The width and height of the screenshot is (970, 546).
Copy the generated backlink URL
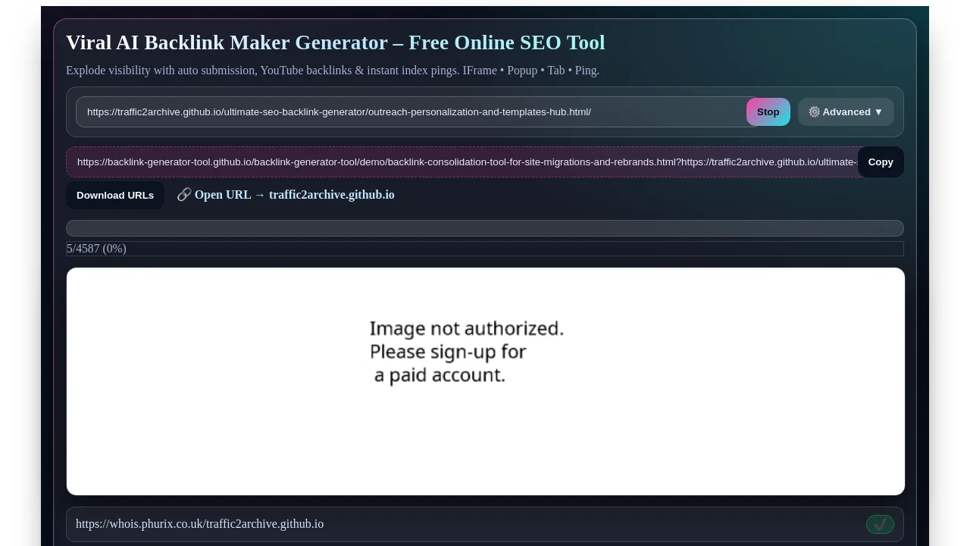coord(881,162)
